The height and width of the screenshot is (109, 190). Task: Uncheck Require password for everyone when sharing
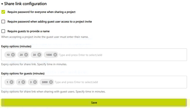(x=3, y=12)
